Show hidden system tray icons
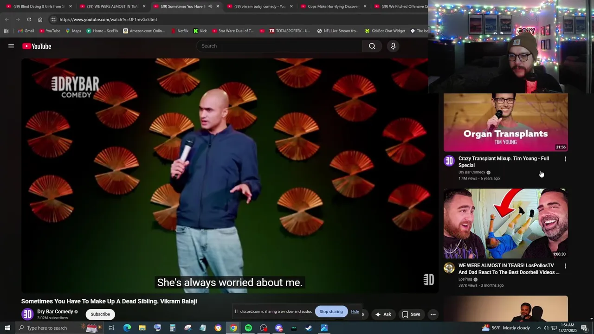The width and height of the screenshot is (594, 334). (539, 328)
